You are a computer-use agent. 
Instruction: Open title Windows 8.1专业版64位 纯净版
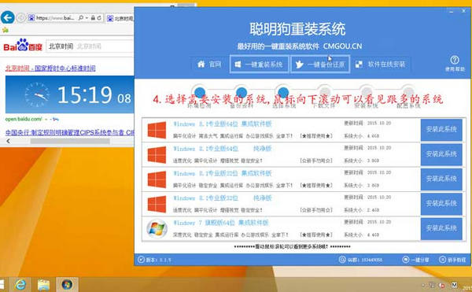223,149
